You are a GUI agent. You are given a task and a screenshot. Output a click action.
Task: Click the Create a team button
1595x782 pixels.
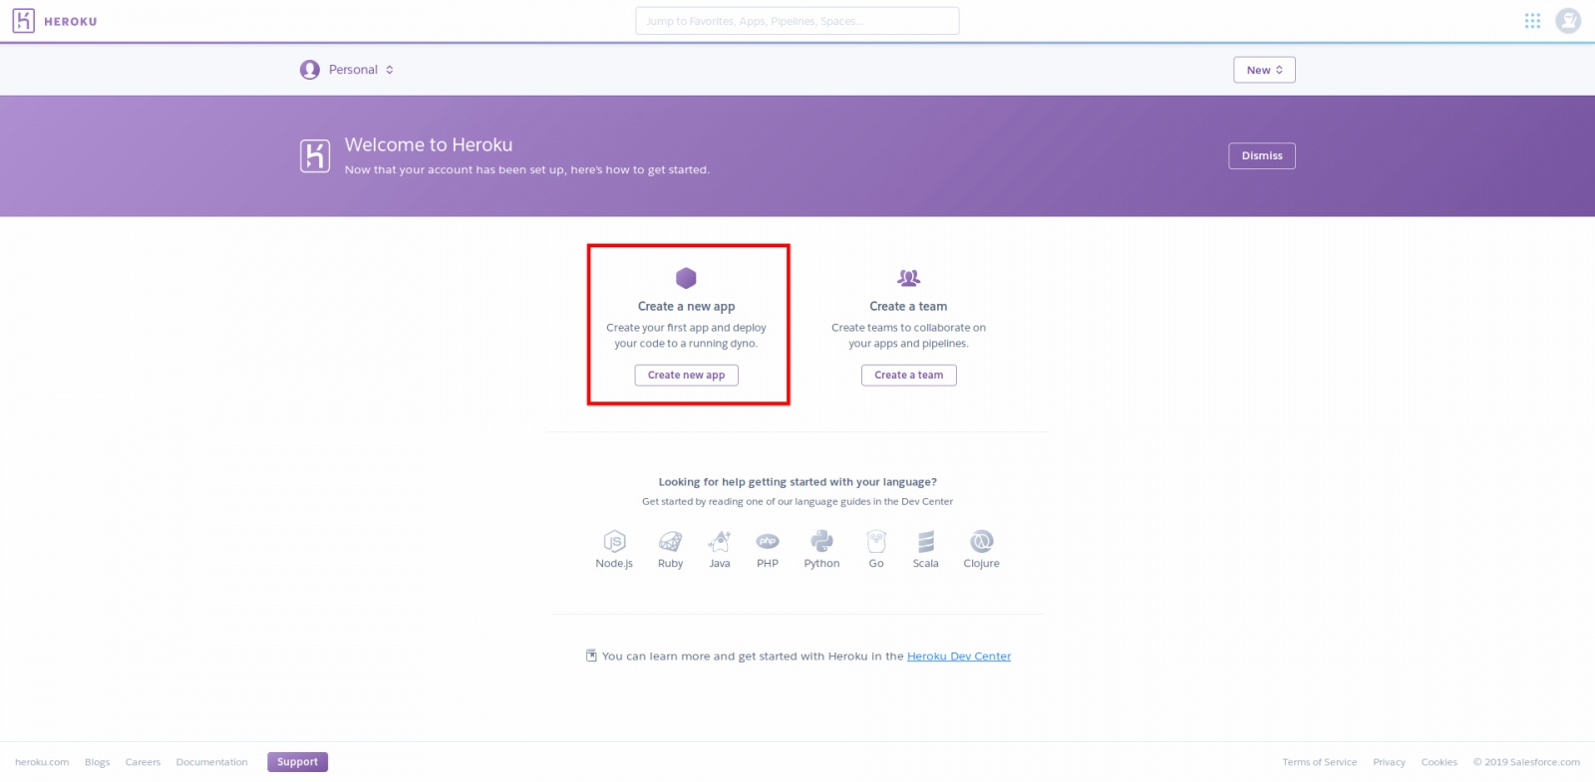909,376
